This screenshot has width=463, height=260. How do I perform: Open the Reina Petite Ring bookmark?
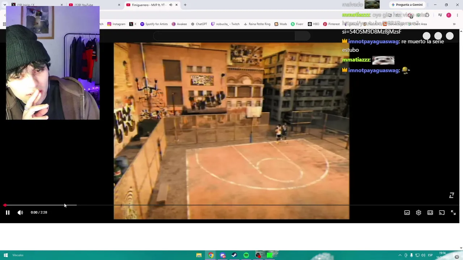[x=257, y=24]
